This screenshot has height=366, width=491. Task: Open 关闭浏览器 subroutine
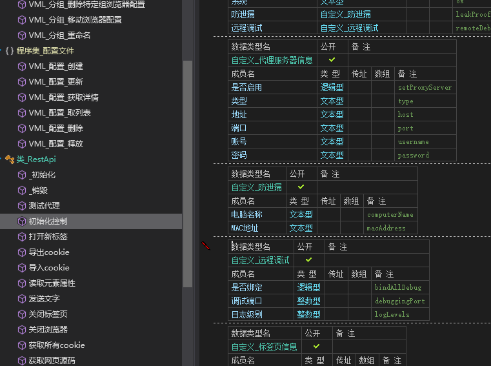click(x=48, y=330)
